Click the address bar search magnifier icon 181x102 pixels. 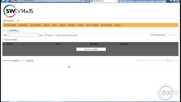81,1
